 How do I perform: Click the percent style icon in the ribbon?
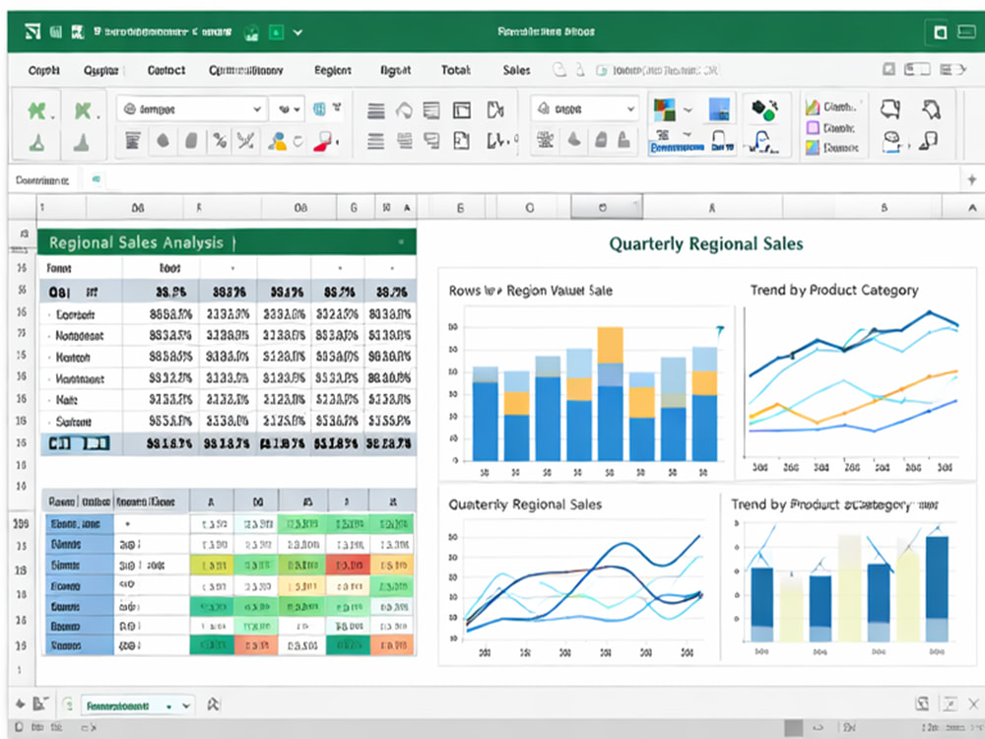coord(220,141)
